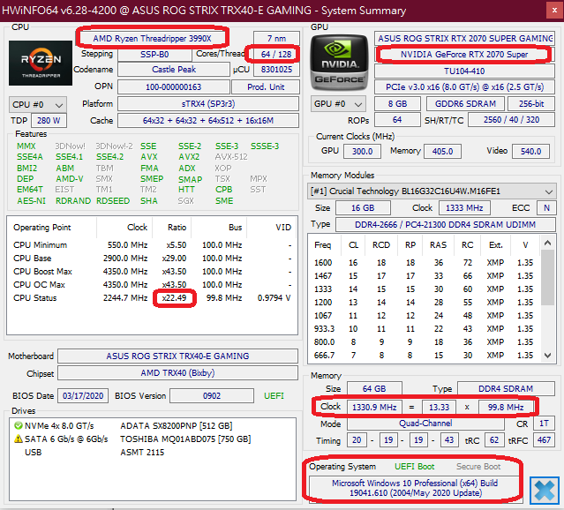564x510 pixels.
Task: Open the CPU #0 selector dropdown
Action: click(37, 105)
